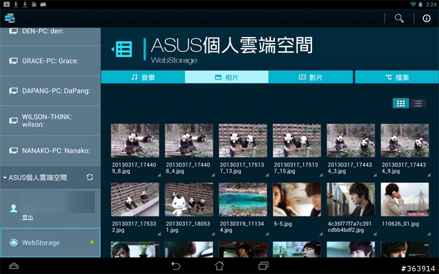Open Android recent apps button

pyautogui.click(x=263, y=266)
